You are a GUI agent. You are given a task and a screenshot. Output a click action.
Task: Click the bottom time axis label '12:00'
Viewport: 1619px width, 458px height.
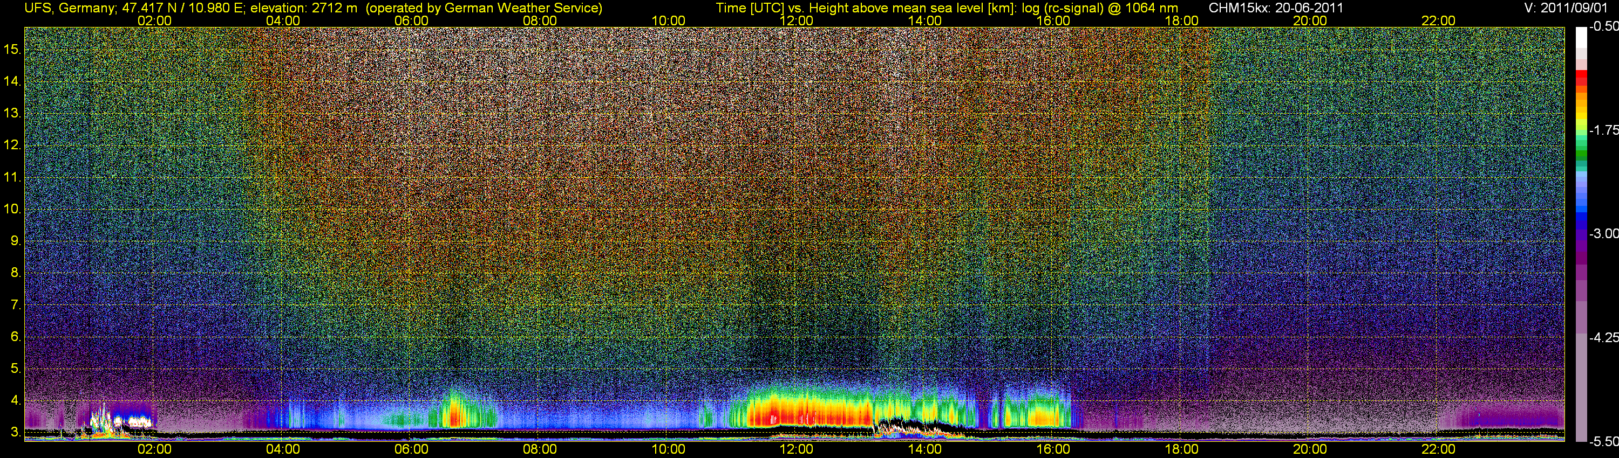click(x=797, y=449)
